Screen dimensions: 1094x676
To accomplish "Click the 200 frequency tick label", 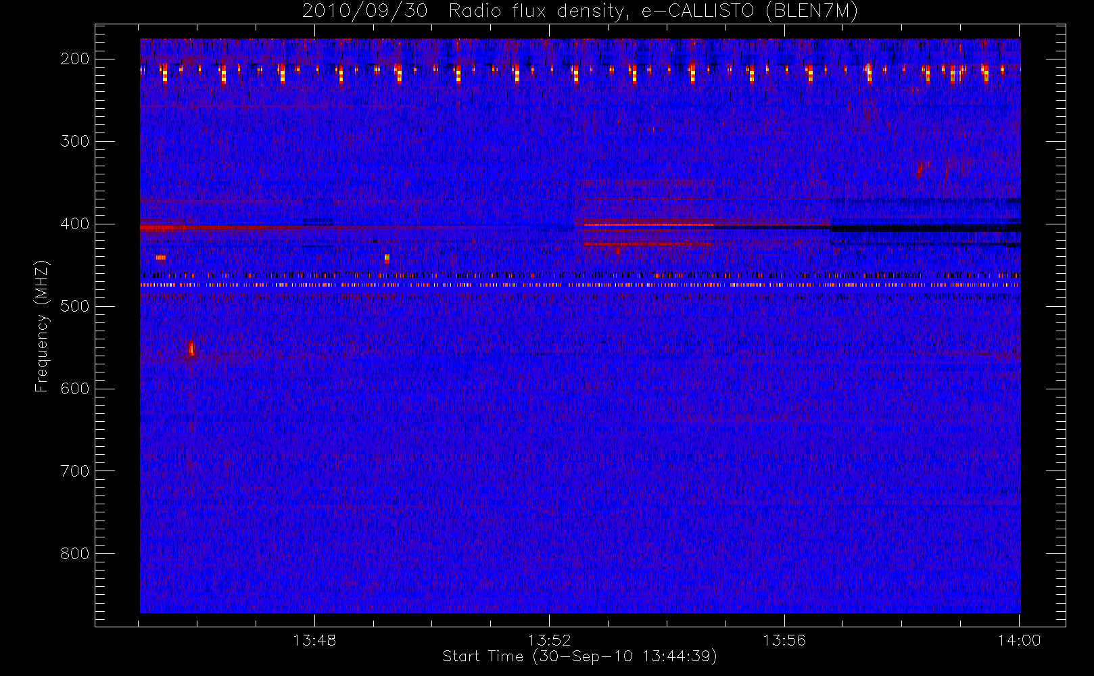I will click(x=74, y=59).
